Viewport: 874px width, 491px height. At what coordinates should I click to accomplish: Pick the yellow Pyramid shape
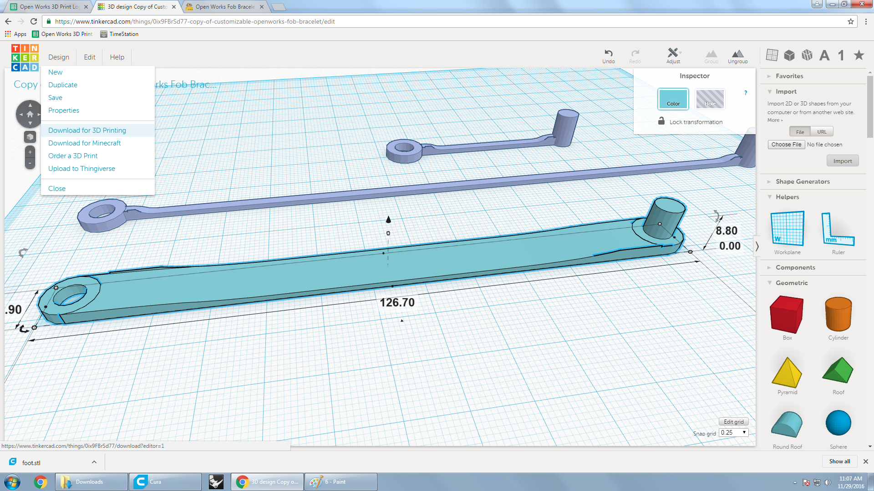coord(787,376)
